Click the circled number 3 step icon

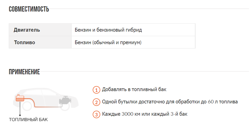[96, 114]
